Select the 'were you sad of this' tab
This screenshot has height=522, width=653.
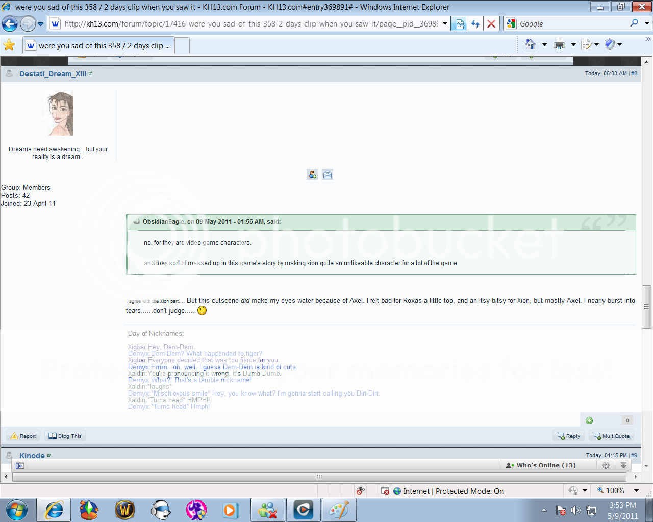(99, 46)
